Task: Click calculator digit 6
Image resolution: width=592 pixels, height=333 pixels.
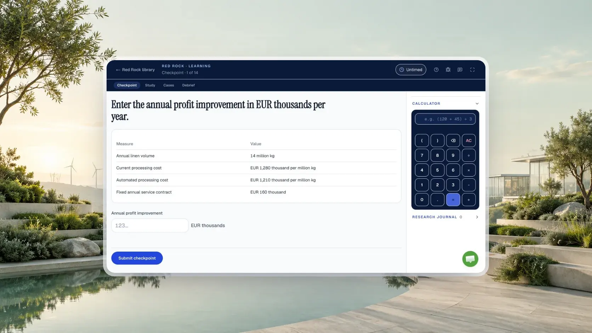Action: 453,170
